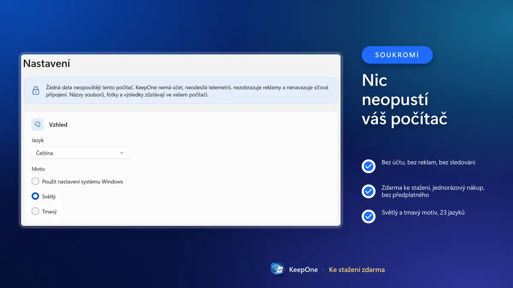Select the Tmavý theme radio button
513x288 pixels.
pos(35,211)
